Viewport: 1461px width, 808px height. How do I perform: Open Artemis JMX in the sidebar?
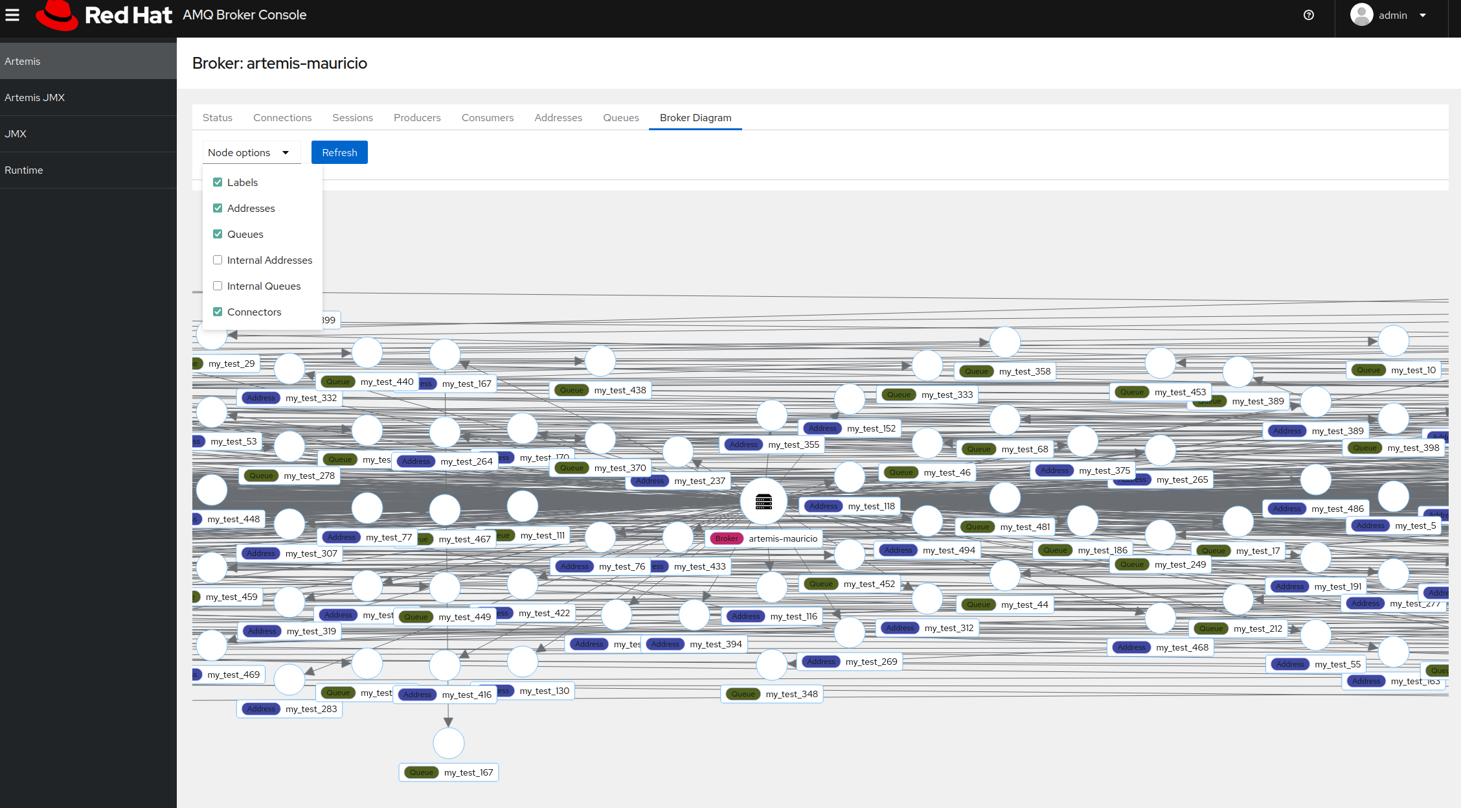click(35, 98)
